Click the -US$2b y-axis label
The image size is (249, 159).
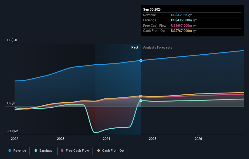[x=13, y=131]
